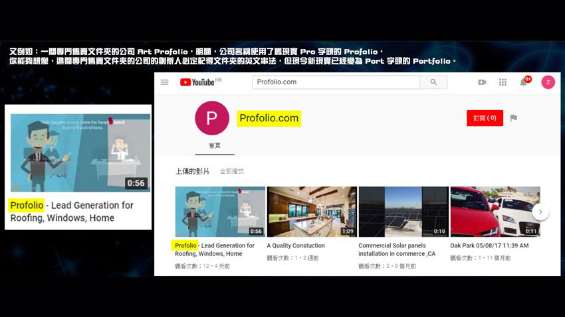Image resolution: width=565 pixels, height=317 pixels.
Task: Advance the video shelf with next arrow
Action: pos(540,212)
